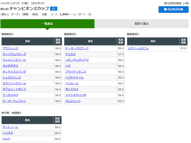191x143 pixels.
Task: Open the 出走馬決定順 button
Action: click(x=173, y=10)
